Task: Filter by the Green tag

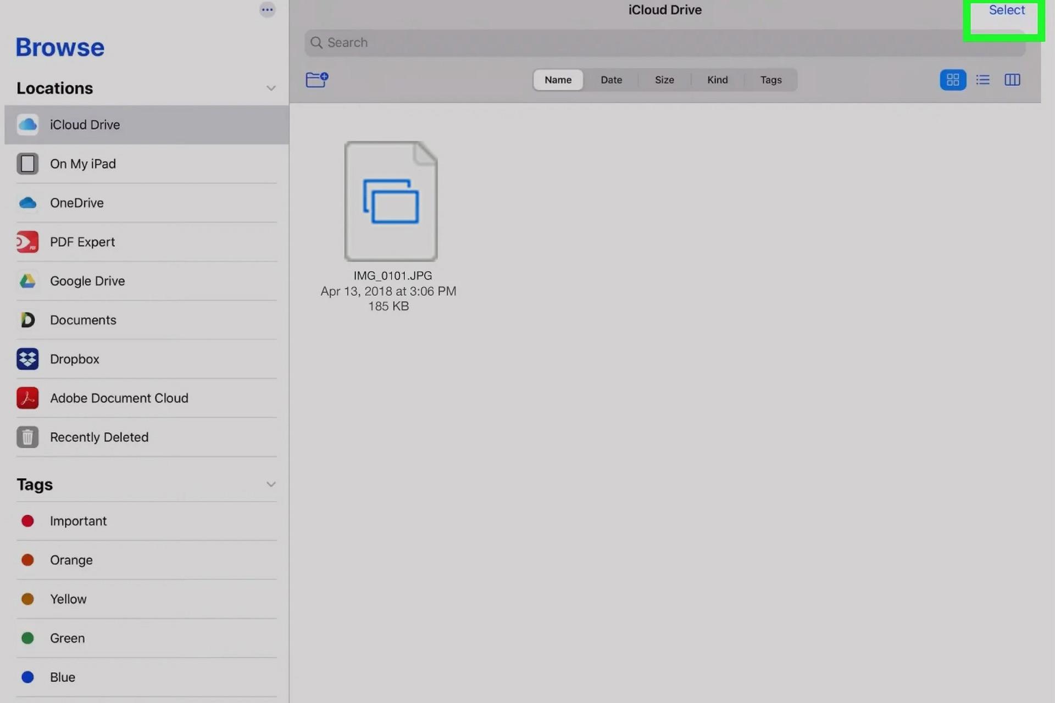Action: click(147, 638)
